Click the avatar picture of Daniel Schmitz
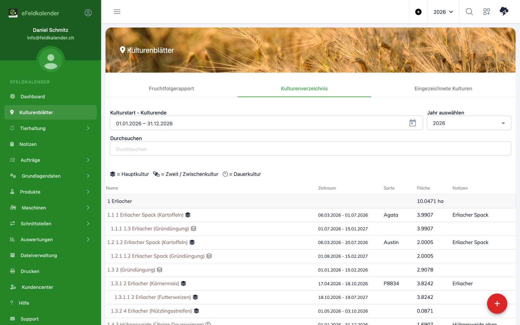520x325 pixels. click(x=51, y=61)
